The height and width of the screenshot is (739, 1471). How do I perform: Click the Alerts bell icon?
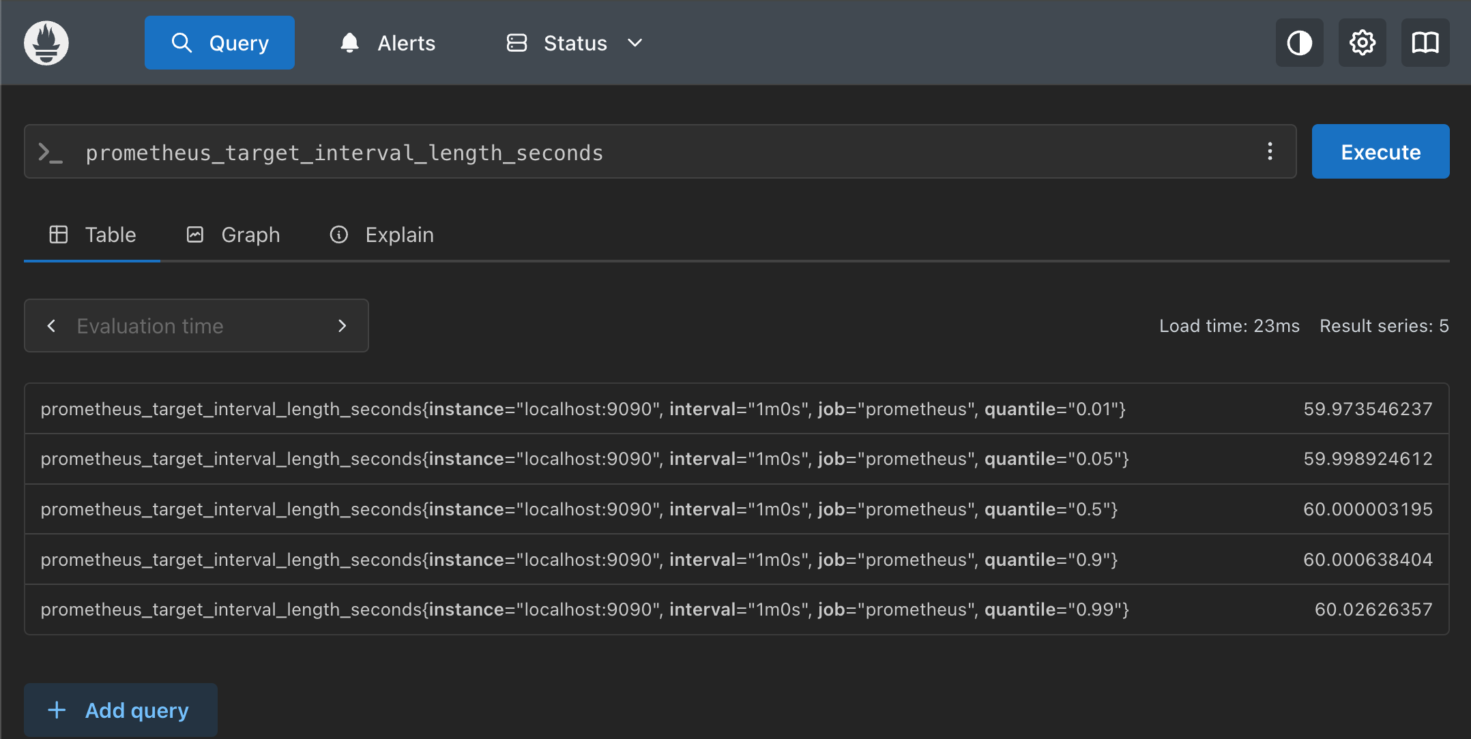[x=349, y=42]
